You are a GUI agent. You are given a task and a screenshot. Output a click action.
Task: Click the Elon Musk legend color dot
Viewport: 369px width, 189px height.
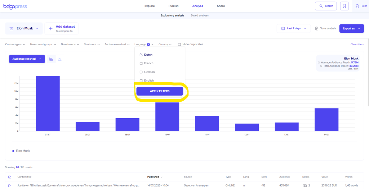(x=13, y=151)
